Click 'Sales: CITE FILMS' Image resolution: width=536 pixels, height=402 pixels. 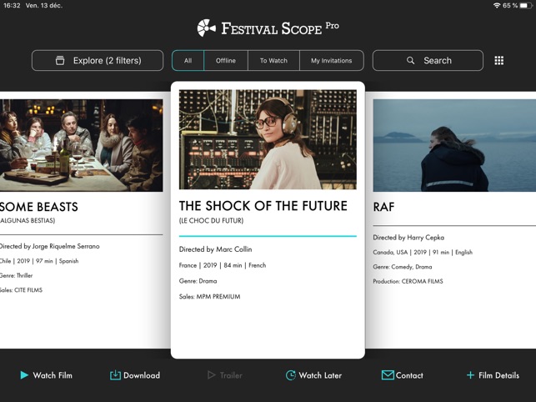pyautogui.click(x=21, y=290)
